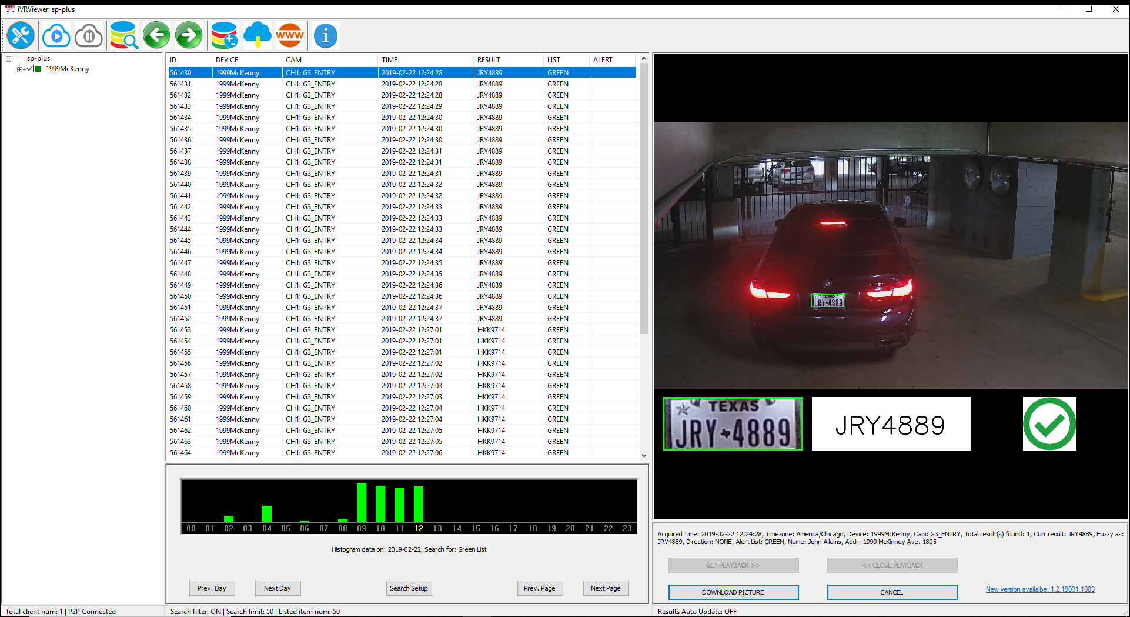1130x617 pixels.
Task: Click the blue info icon
Action: pyautogui.click(x=325, y=35)
